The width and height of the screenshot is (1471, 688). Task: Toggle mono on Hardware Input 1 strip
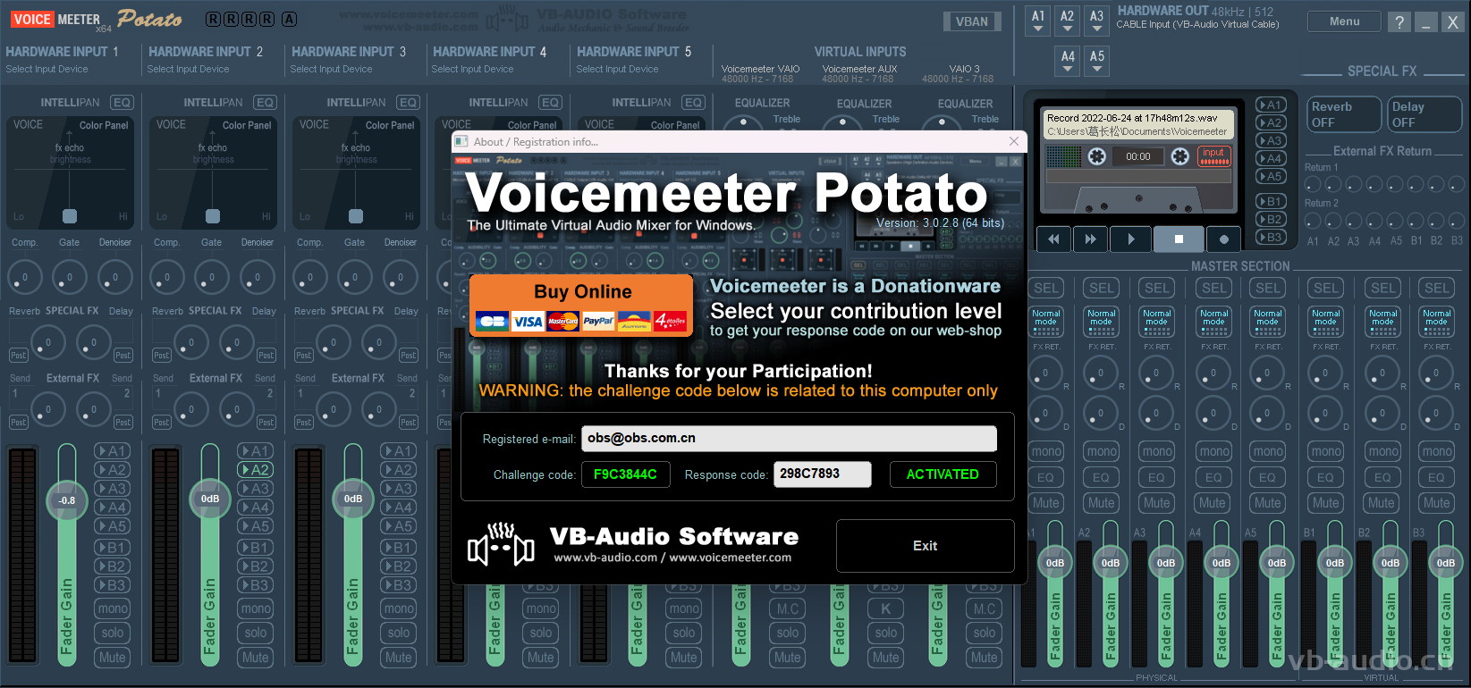point(113,608)
